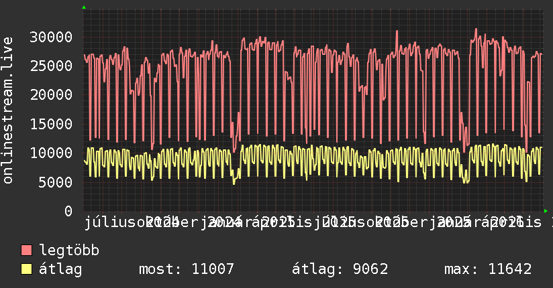Click the tallest red peak above 30000
The width and height of the screenshot is (553, 288).
click(x=476, y=29)
